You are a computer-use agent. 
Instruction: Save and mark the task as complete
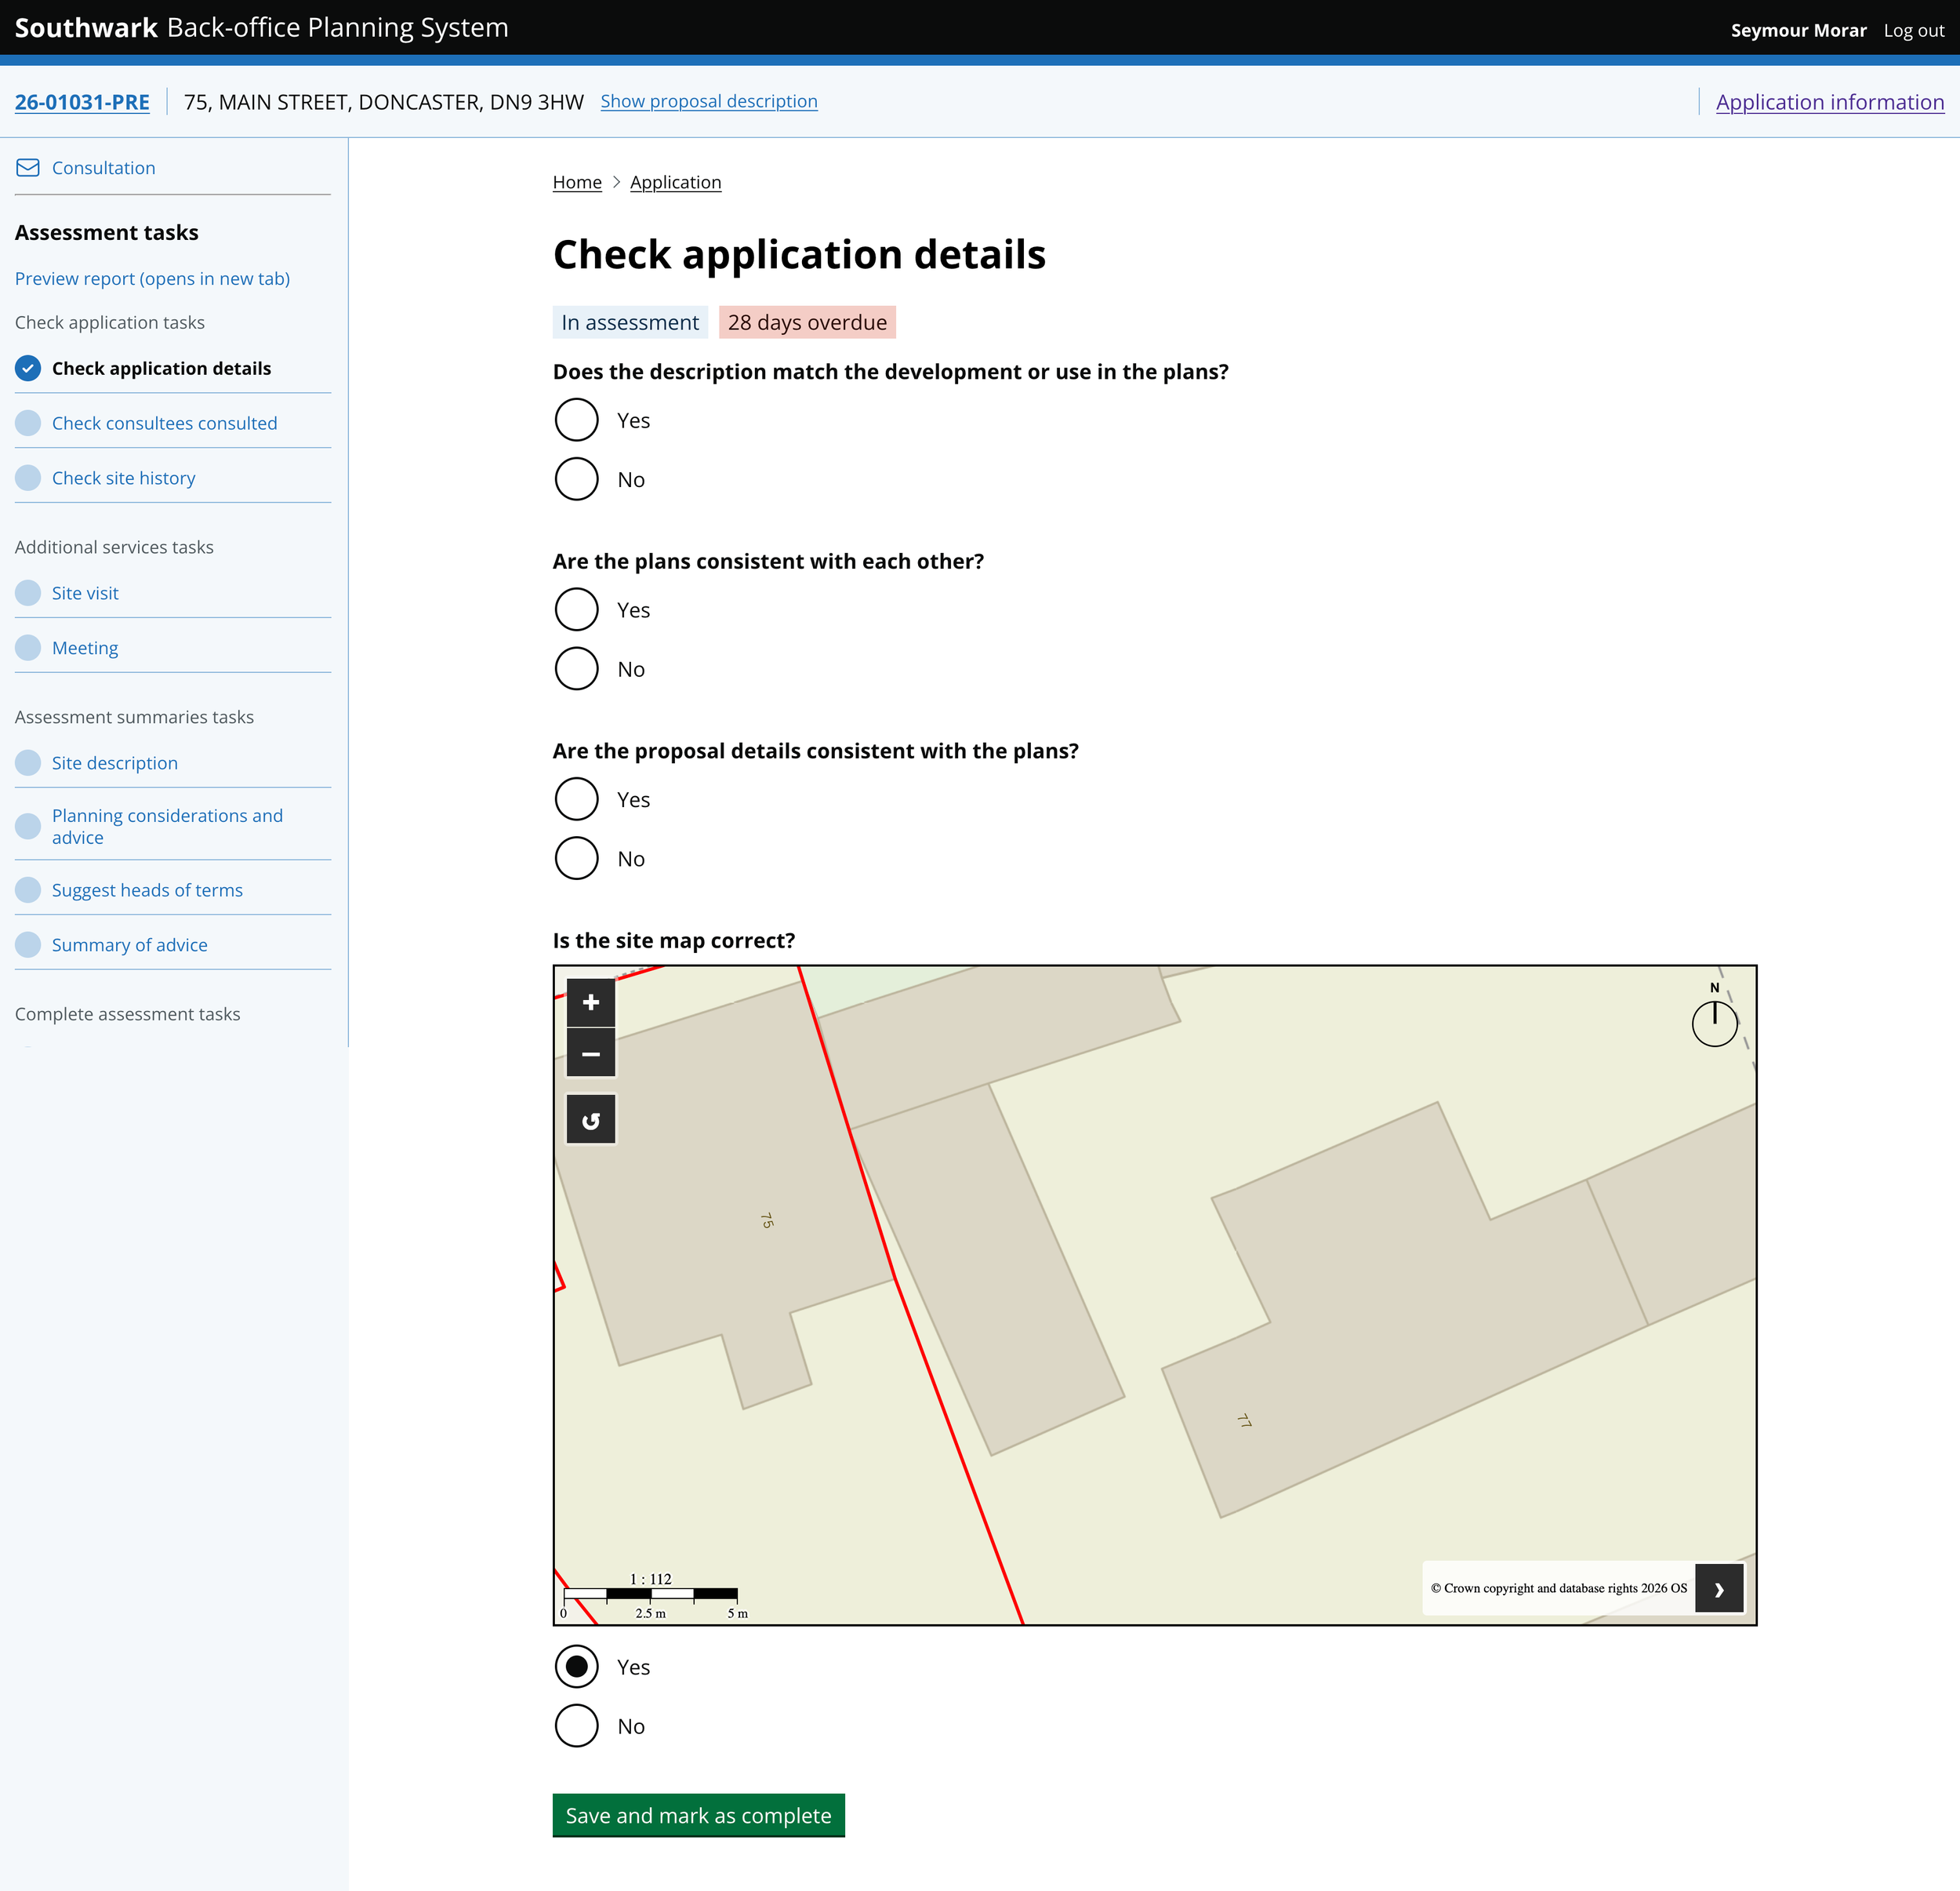(698, 1815)
